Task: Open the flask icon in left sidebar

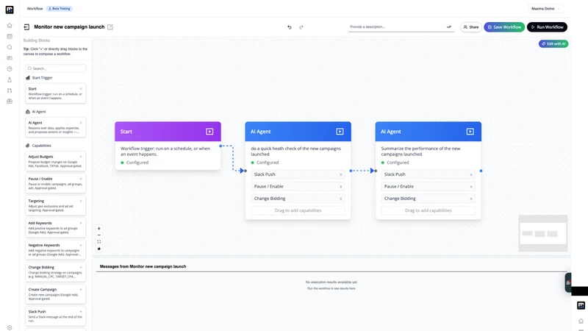Action: [x=10, y=79]
